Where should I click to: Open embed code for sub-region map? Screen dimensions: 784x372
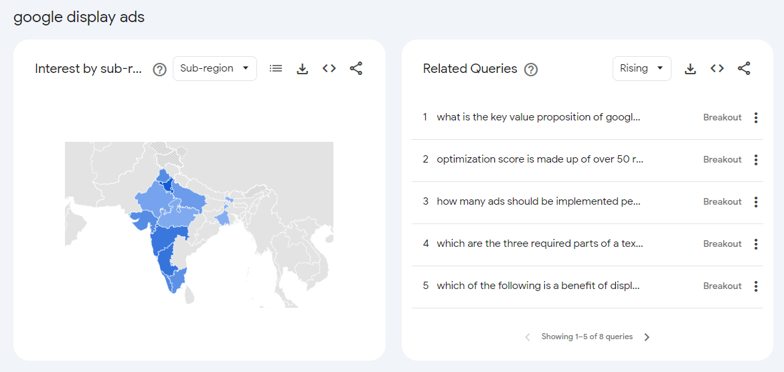[329, 68]
